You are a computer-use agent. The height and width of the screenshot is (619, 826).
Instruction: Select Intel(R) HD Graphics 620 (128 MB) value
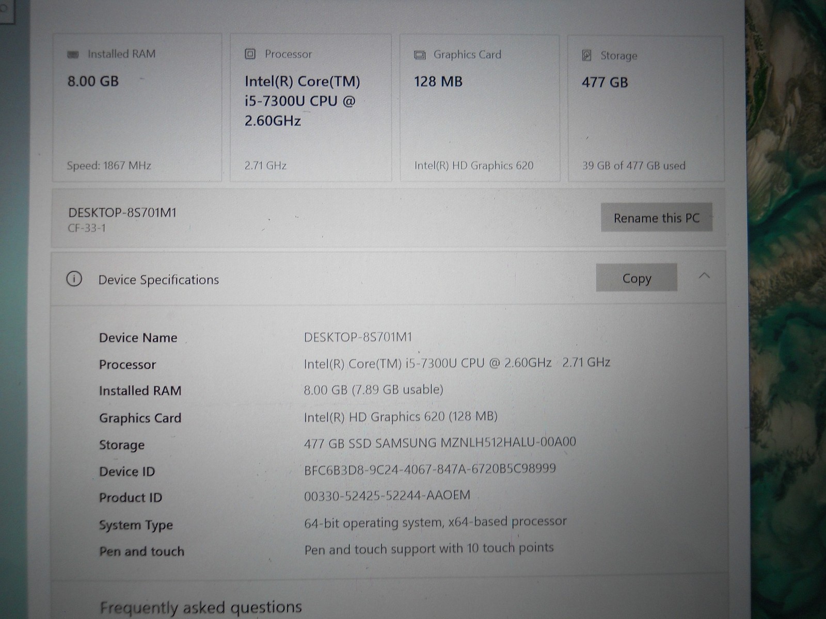401,416
